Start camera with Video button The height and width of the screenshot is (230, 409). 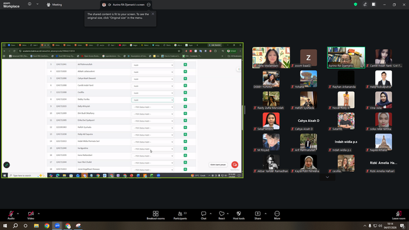(31, 215)
